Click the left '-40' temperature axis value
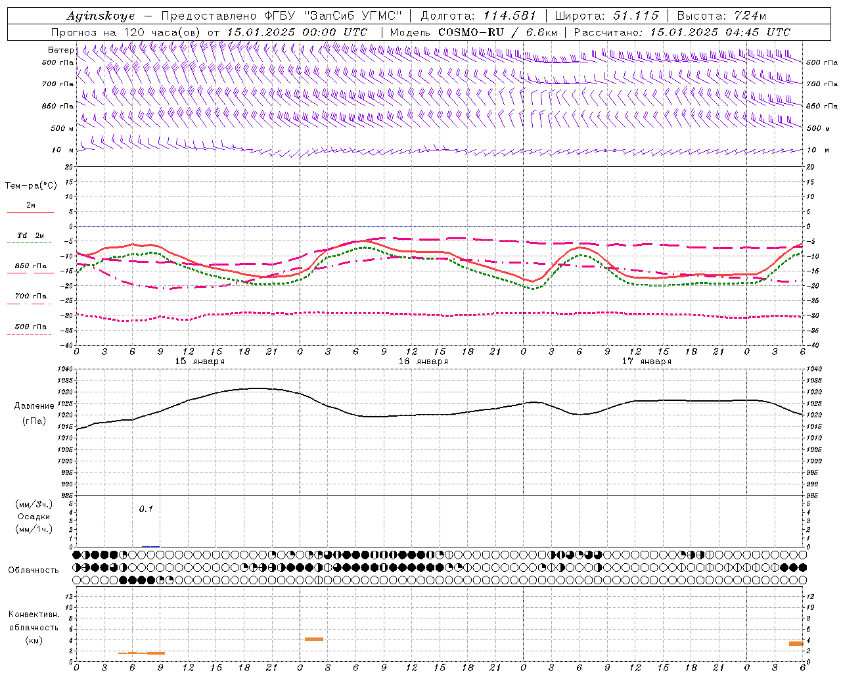Image resolution: width=841 pixels, height=673 pixels. (x=68, y=345)
